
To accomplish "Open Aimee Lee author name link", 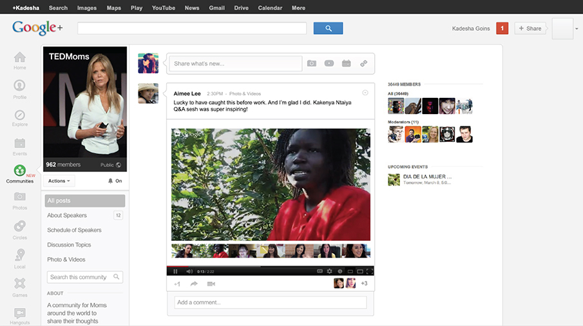I will [x=187, y=93].
